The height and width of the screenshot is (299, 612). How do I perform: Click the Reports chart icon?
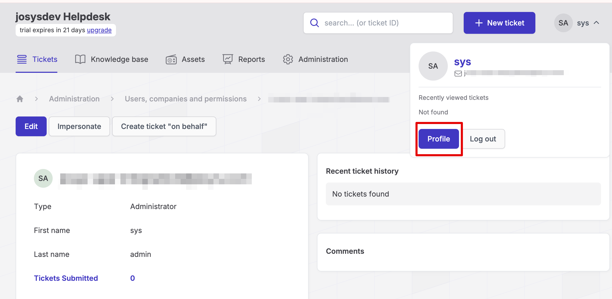click(228, 59)
